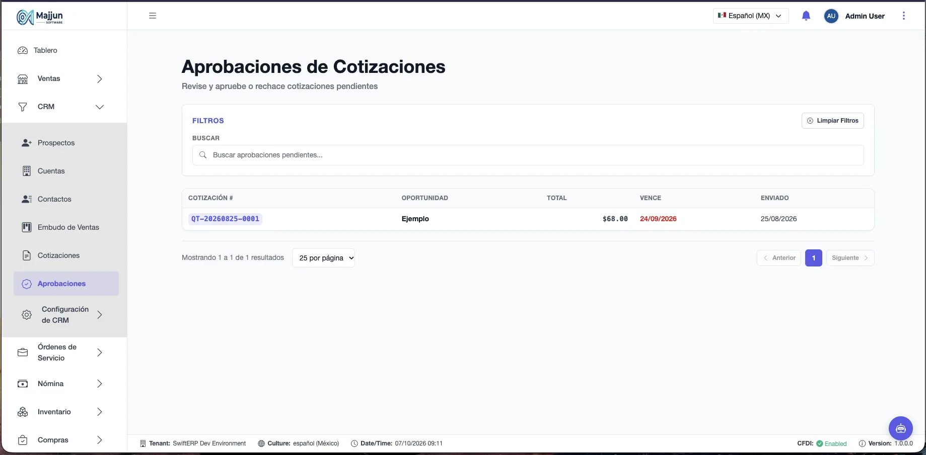
Task: Click the Ejemplo opportunity cell
Action: pyautogui.click(x=415, y=219)
